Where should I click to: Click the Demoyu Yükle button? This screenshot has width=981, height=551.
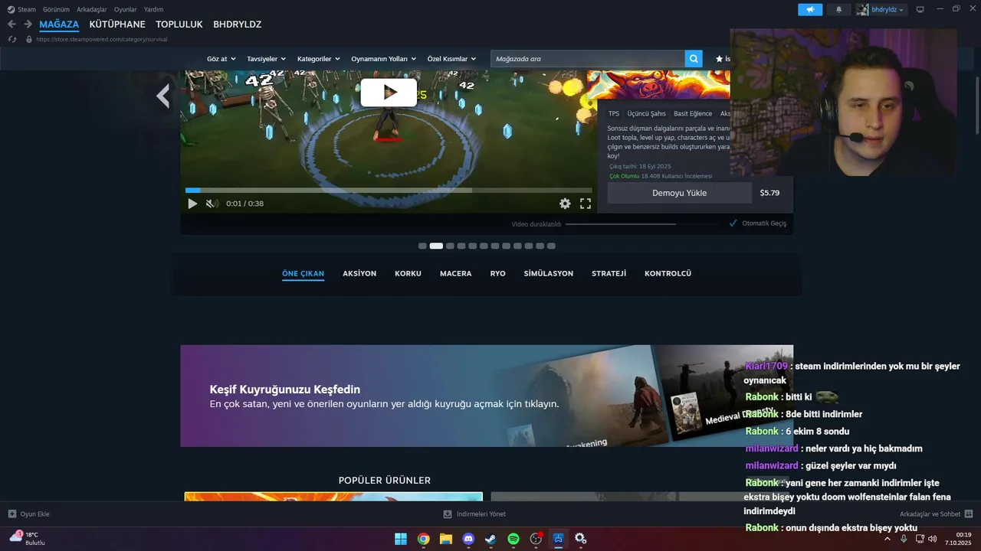pos(679,193)
